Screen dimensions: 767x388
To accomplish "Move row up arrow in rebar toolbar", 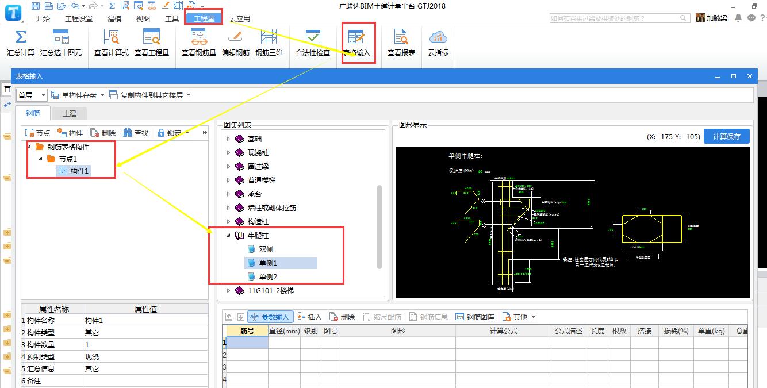I will (x=229, y=317).
